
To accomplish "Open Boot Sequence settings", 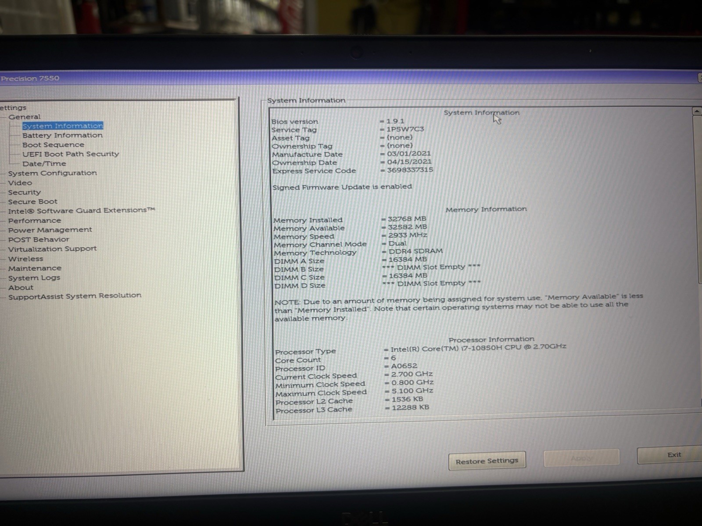I will point(53,145).
